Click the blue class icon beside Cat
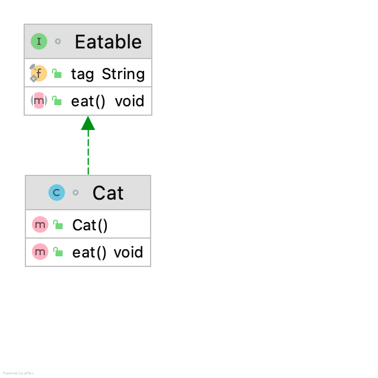This screenshot has height=378, width=378. coord(57,193)
